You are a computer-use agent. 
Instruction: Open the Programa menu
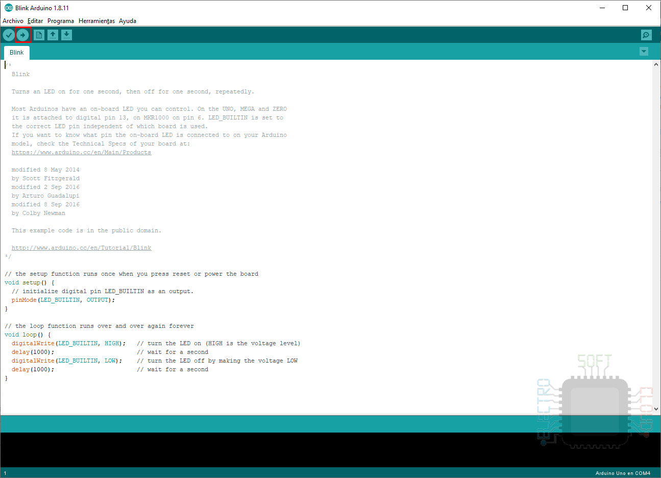point(61,21)
